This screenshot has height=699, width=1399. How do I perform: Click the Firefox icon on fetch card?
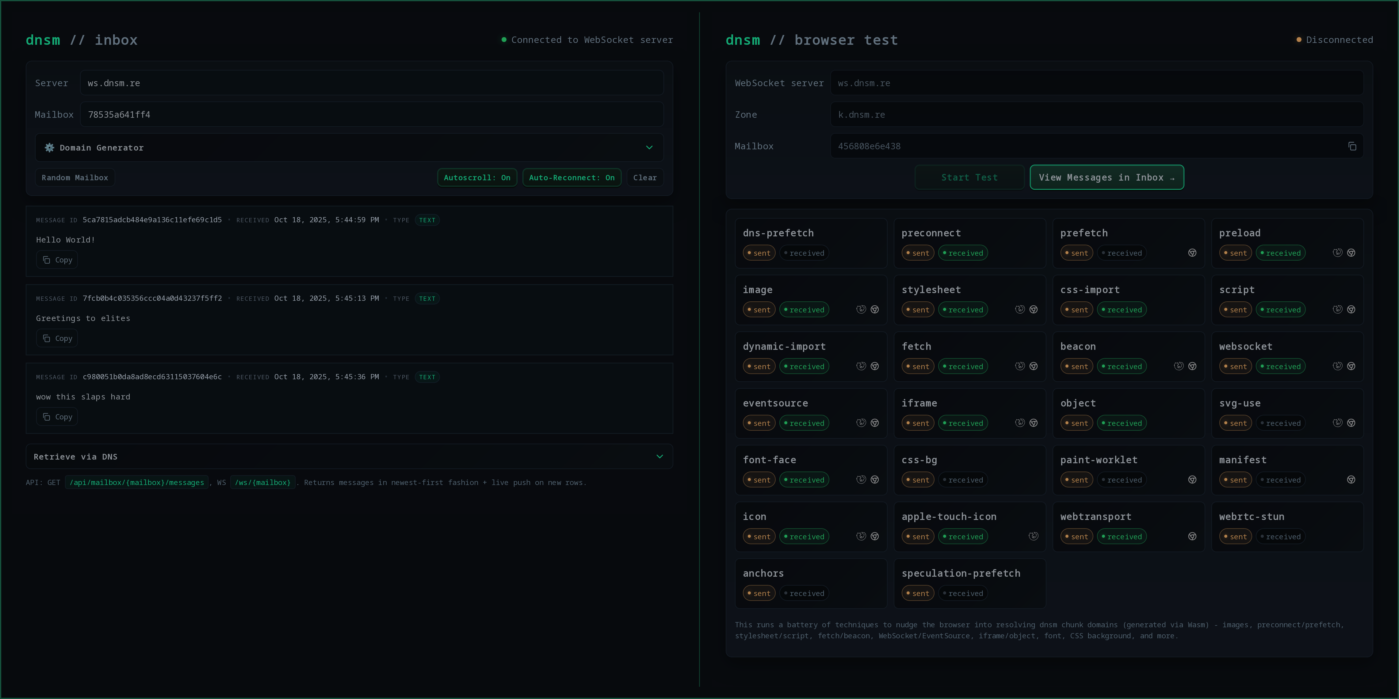[x=1020, y=366]
